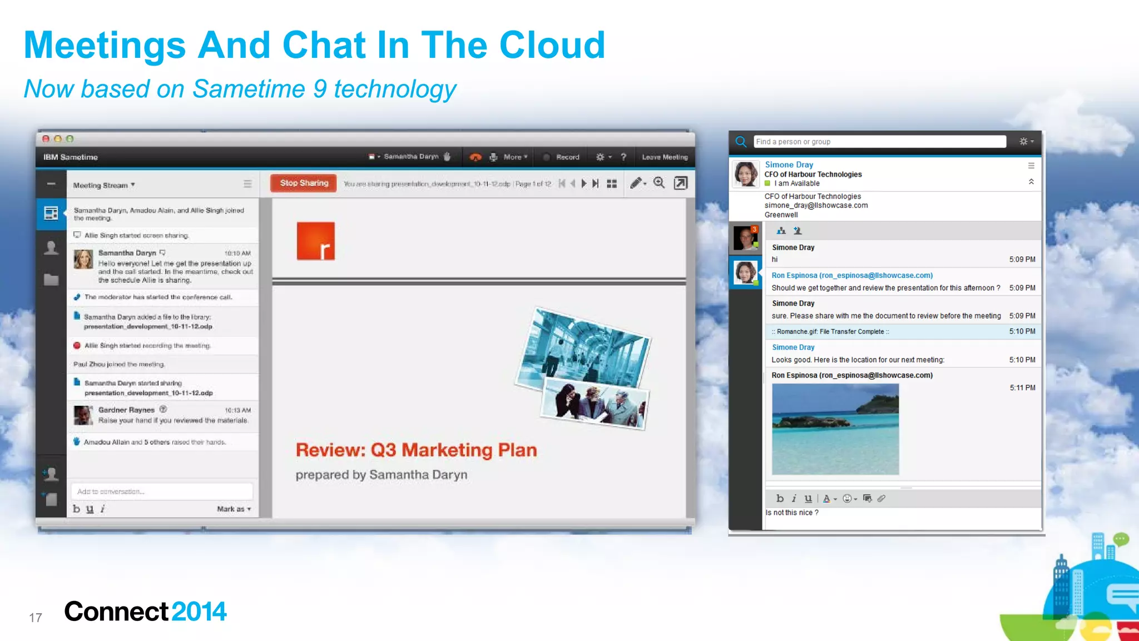Click Gardner Raynes' avatar in the meeting stream
1139x641 pixels.
83,415
